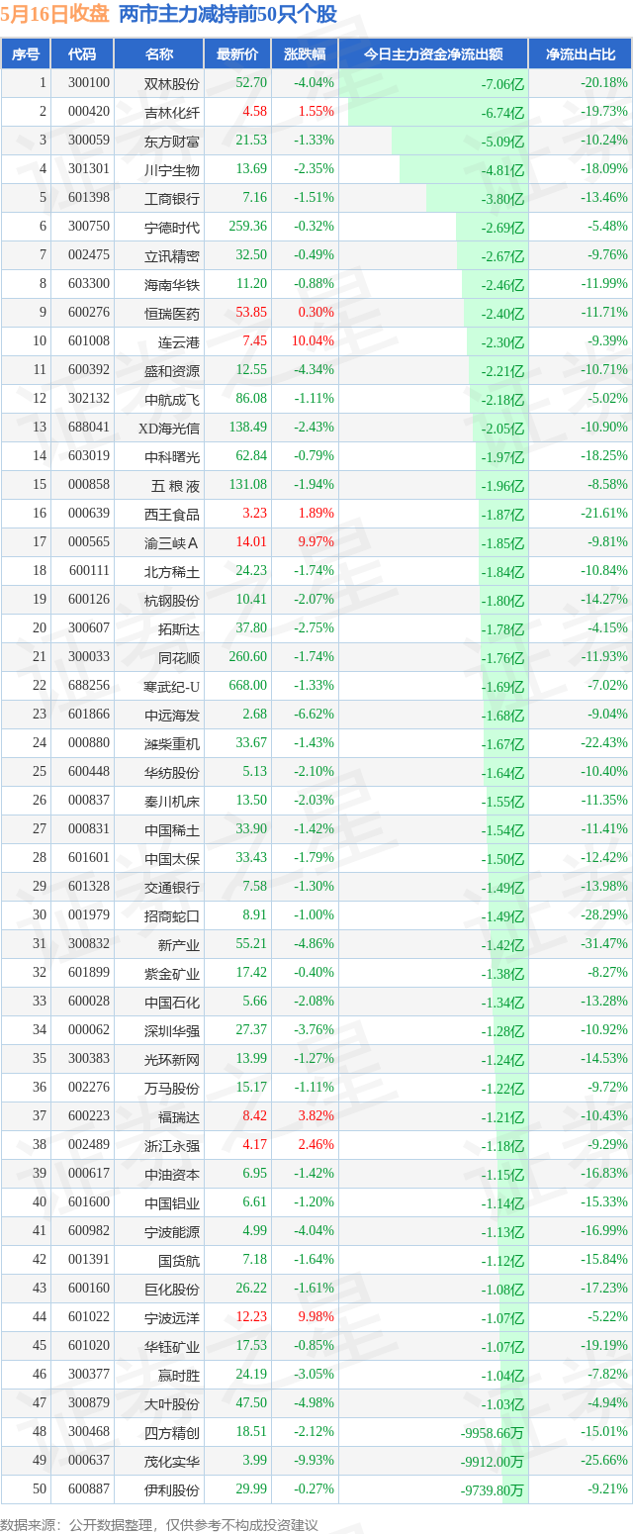Click stock code 601328

click(x=90, y=887)
